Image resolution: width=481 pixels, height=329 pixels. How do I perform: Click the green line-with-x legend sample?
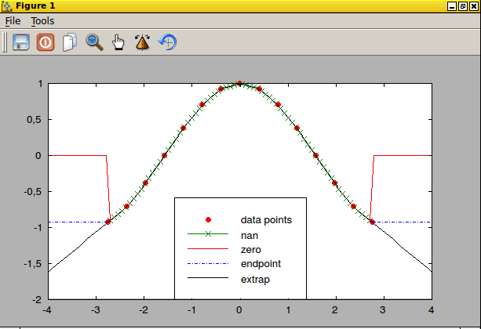pos(208,234)
